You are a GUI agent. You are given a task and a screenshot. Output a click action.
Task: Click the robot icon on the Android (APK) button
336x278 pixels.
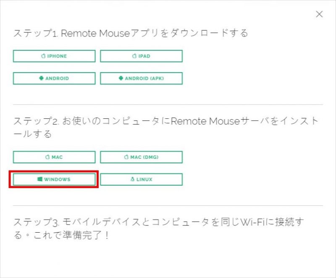pos(121,78)
